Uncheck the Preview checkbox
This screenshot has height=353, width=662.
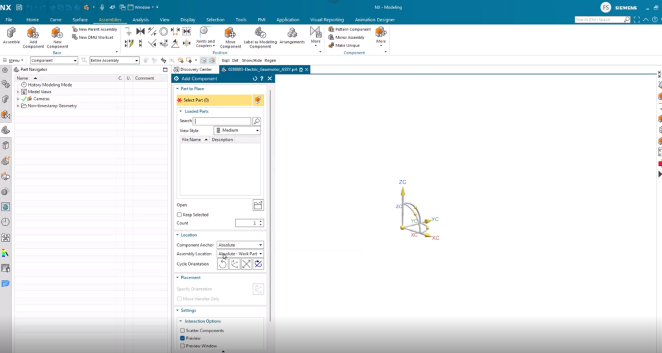(182, 338)
